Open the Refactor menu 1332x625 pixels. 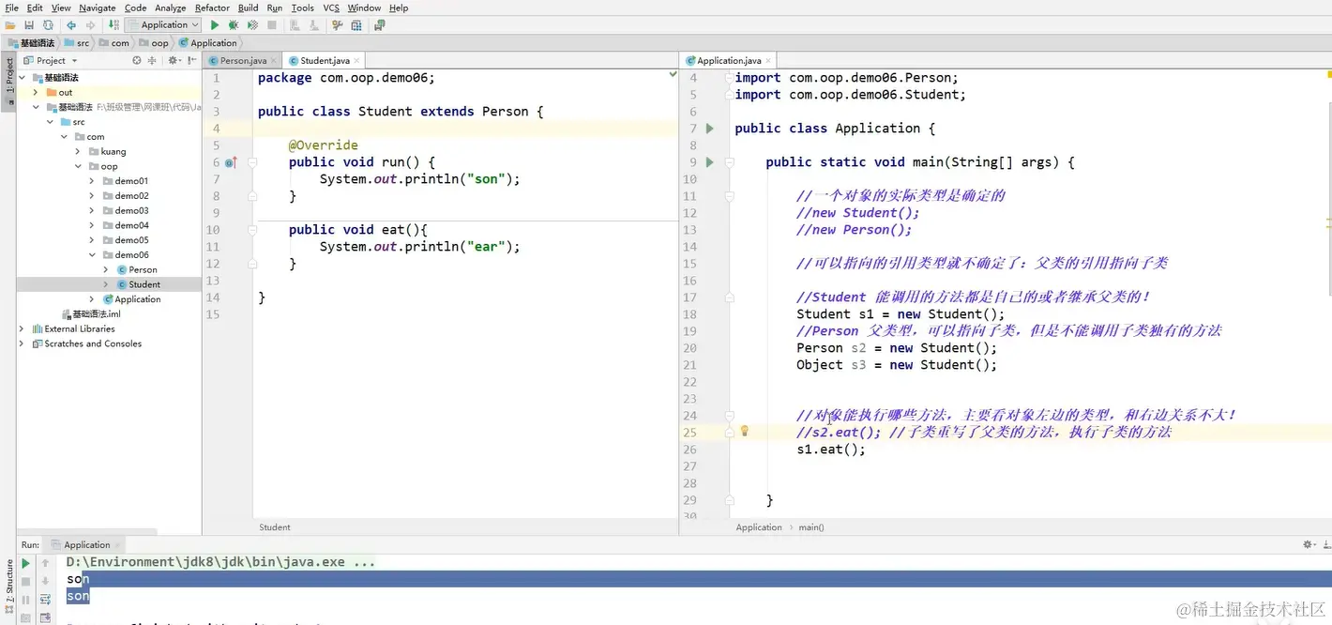coord(212,8)
